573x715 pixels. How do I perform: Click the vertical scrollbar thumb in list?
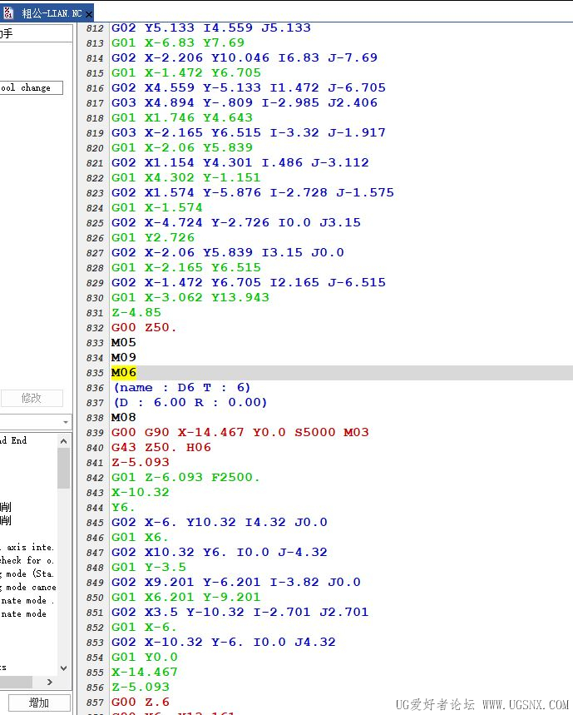64,468
